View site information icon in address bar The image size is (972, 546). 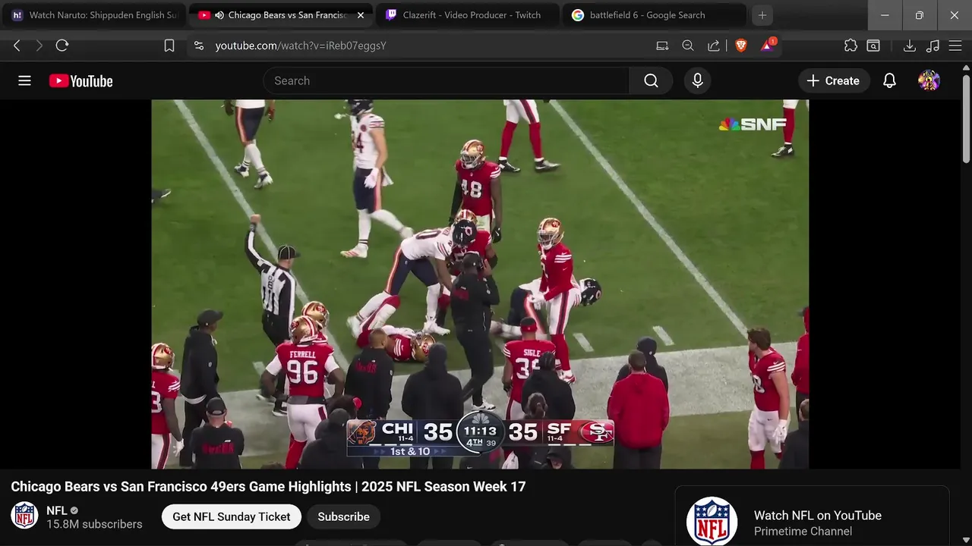click(199, 45)
